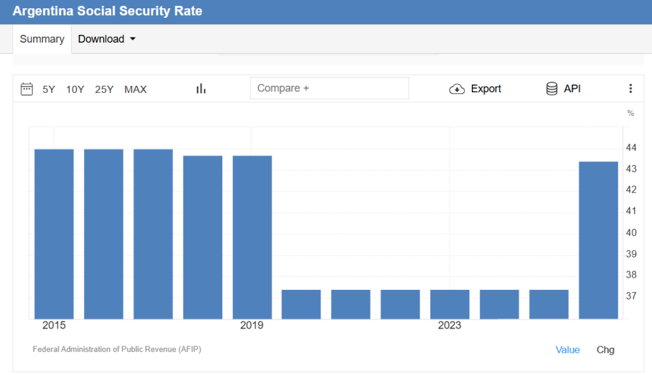Viewport: 652px width, 375px height.
Task: Show MAX historical data range
Action: coord(136,90)
